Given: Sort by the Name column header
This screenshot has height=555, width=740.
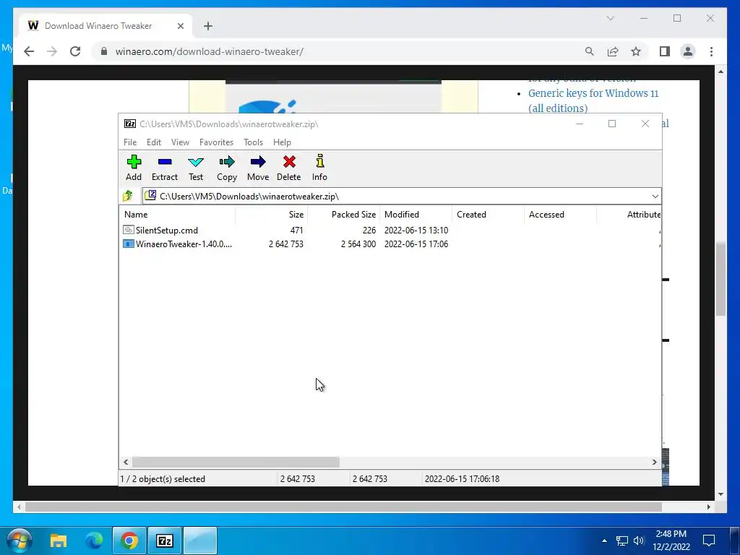Looking at the screenshot, I should [178, 214].
